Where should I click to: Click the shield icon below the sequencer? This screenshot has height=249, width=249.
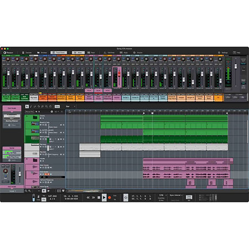[x=63, y=191]
